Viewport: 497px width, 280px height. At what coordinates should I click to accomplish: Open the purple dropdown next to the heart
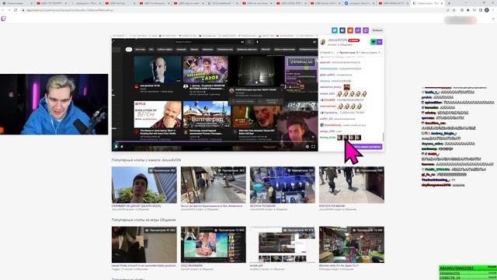tap(379, 42)
